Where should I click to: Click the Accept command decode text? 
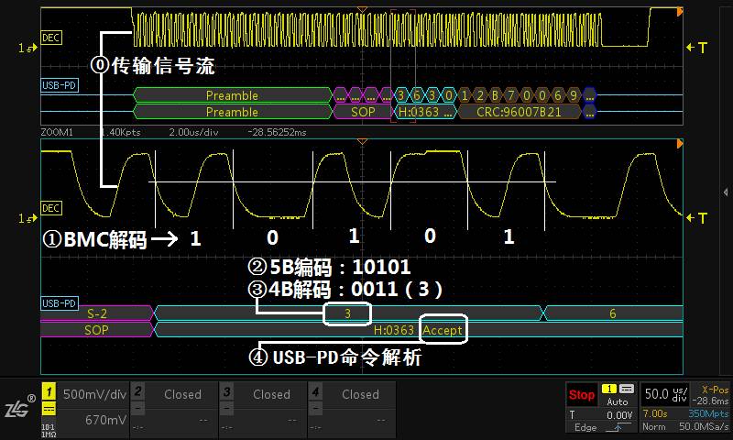(443, 330)
